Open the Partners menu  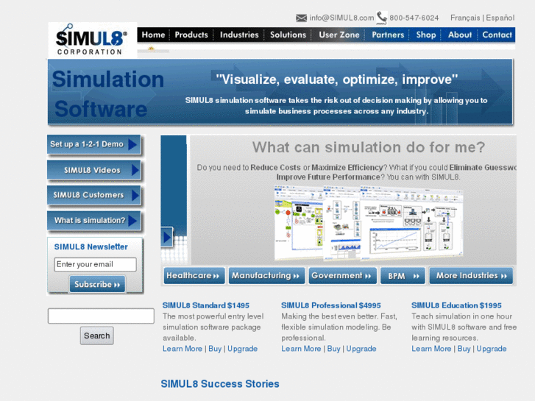[x=388, y=35]
